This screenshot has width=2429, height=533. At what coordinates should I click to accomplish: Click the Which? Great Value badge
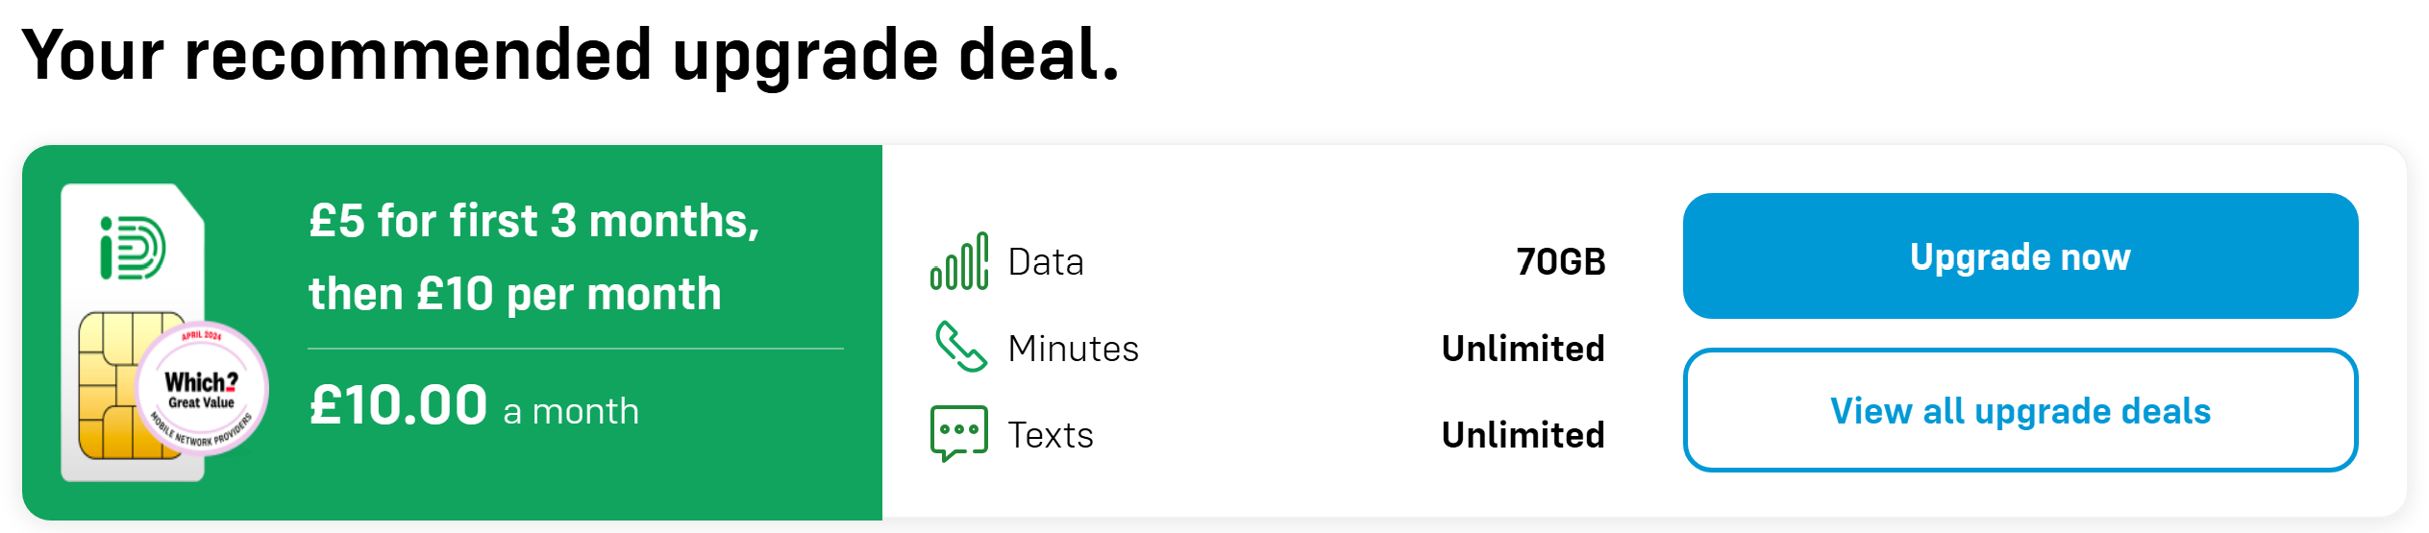pos(202,389)
